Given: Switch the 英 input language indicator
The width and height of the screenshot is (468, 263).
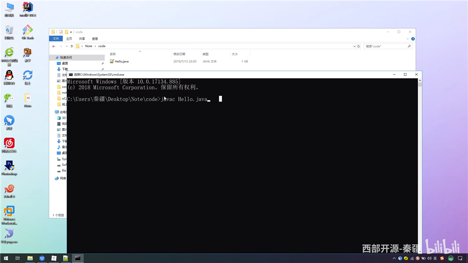Looking at the screenshot, I should [435, 258].
